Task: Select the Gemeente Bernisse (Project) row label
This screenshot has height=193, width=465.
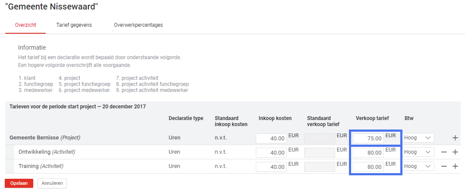Action: (45, 138)
